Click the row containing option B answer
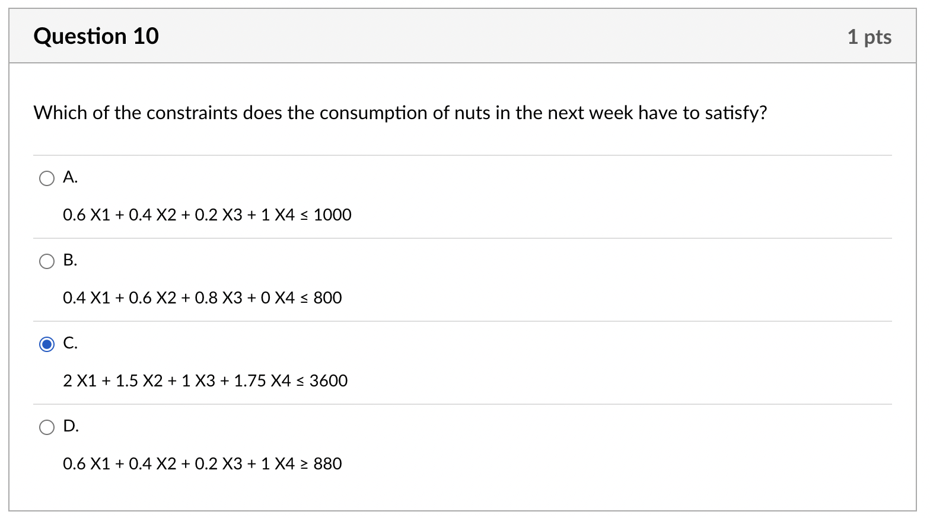930x518 pixels. 415,279
